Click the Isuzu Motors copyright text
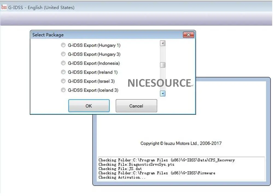Viewport: 273px width, 196px height. point(181,143)
